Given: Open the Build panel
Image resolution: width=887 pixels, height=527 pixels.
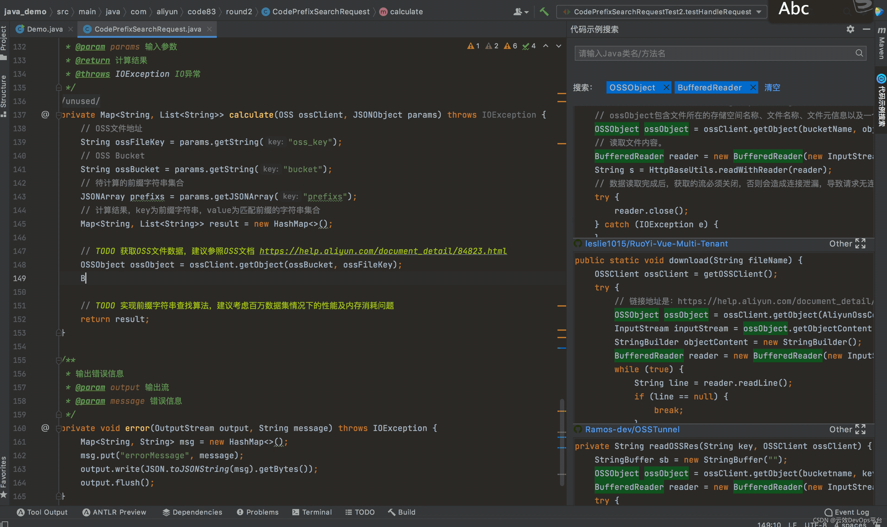Looking at the screenshot, I should (402, 512).
